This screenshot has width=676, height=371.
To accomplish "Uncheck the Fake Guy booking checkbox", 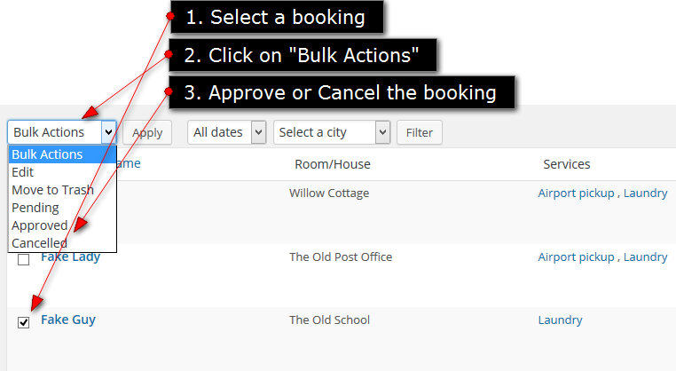I will tap(23, 322).
